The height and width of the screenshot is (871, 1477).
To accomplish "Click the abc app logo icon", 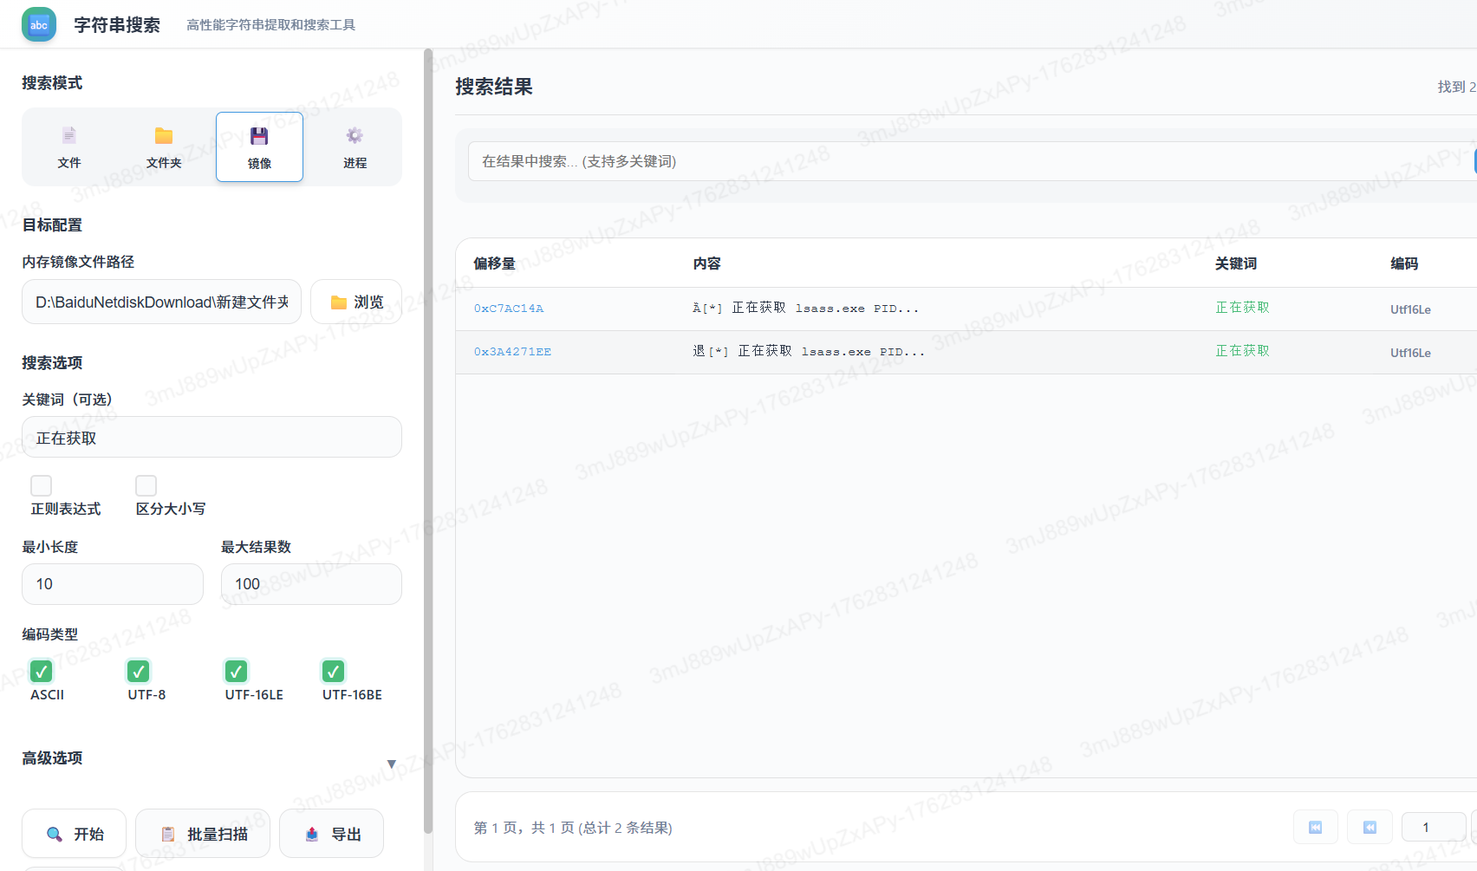I will click(39, 25).
